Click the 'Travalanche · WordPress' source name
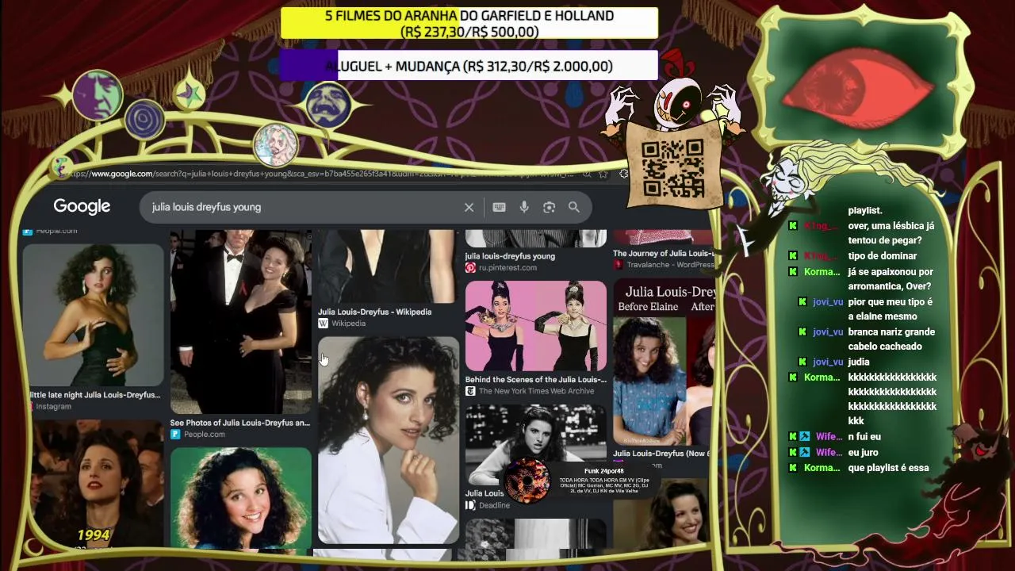 click(x=671, y=265)
